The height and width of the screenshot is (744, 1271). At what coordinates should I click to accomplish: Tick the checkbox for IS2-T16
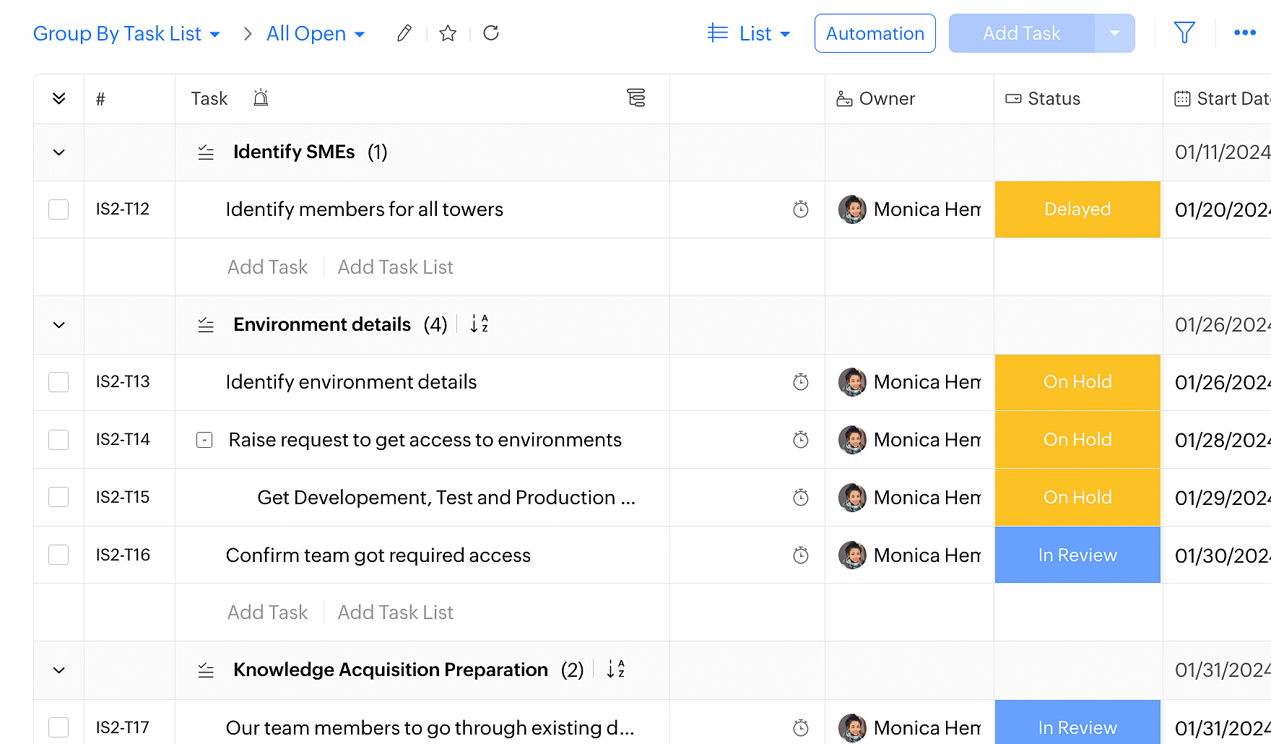pyautogui.click(x=58, y=555)
